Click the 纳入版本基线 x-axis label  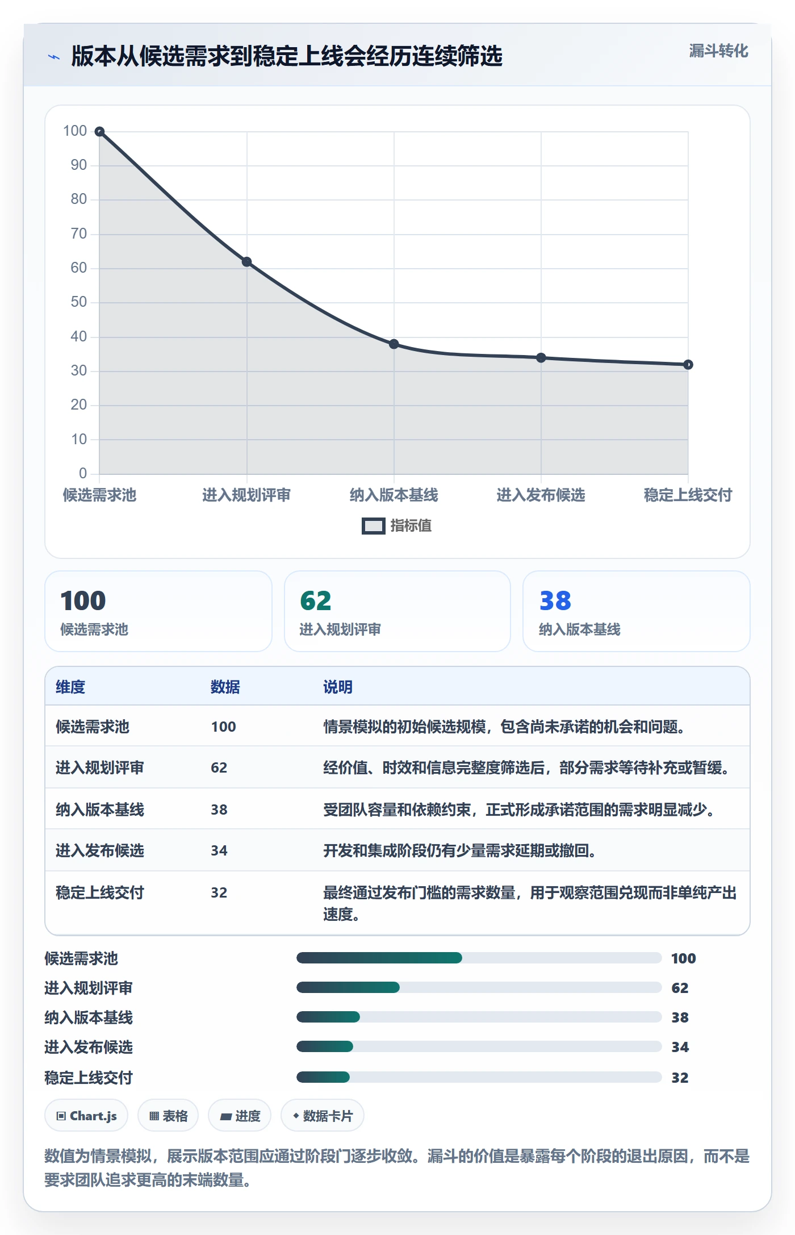(x=394, y=495)
